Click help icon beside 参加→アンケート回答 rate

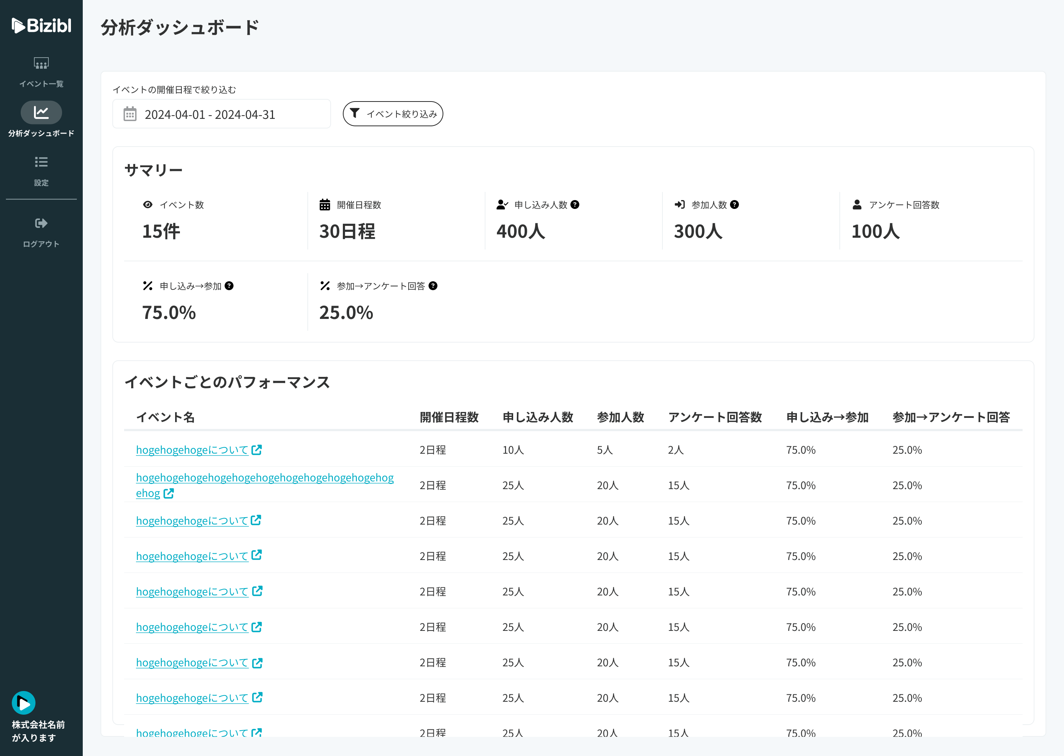[x=433, y=286]
